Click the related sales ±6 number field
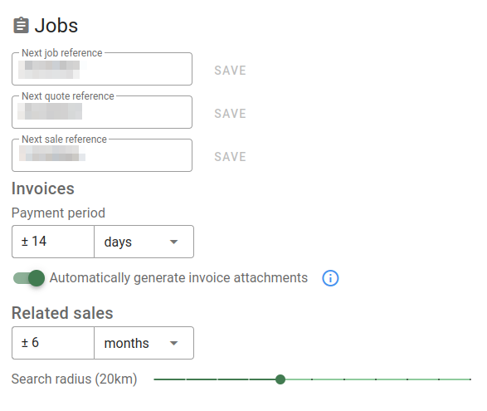Viewport: 487px width, 411px height. [53, 343]
